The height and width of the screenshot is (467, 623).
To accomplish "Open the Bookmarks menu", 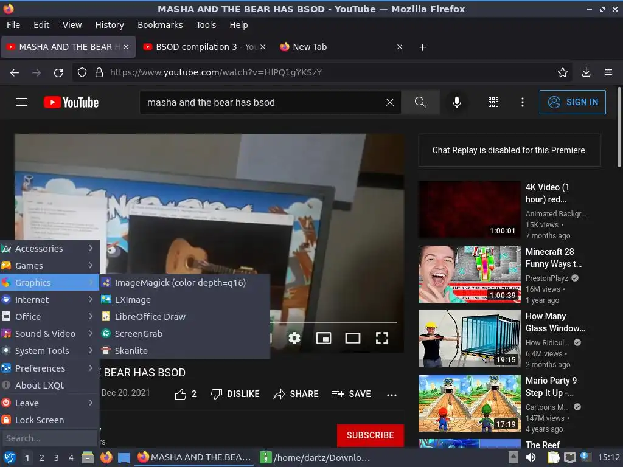I will pos(160,25).
